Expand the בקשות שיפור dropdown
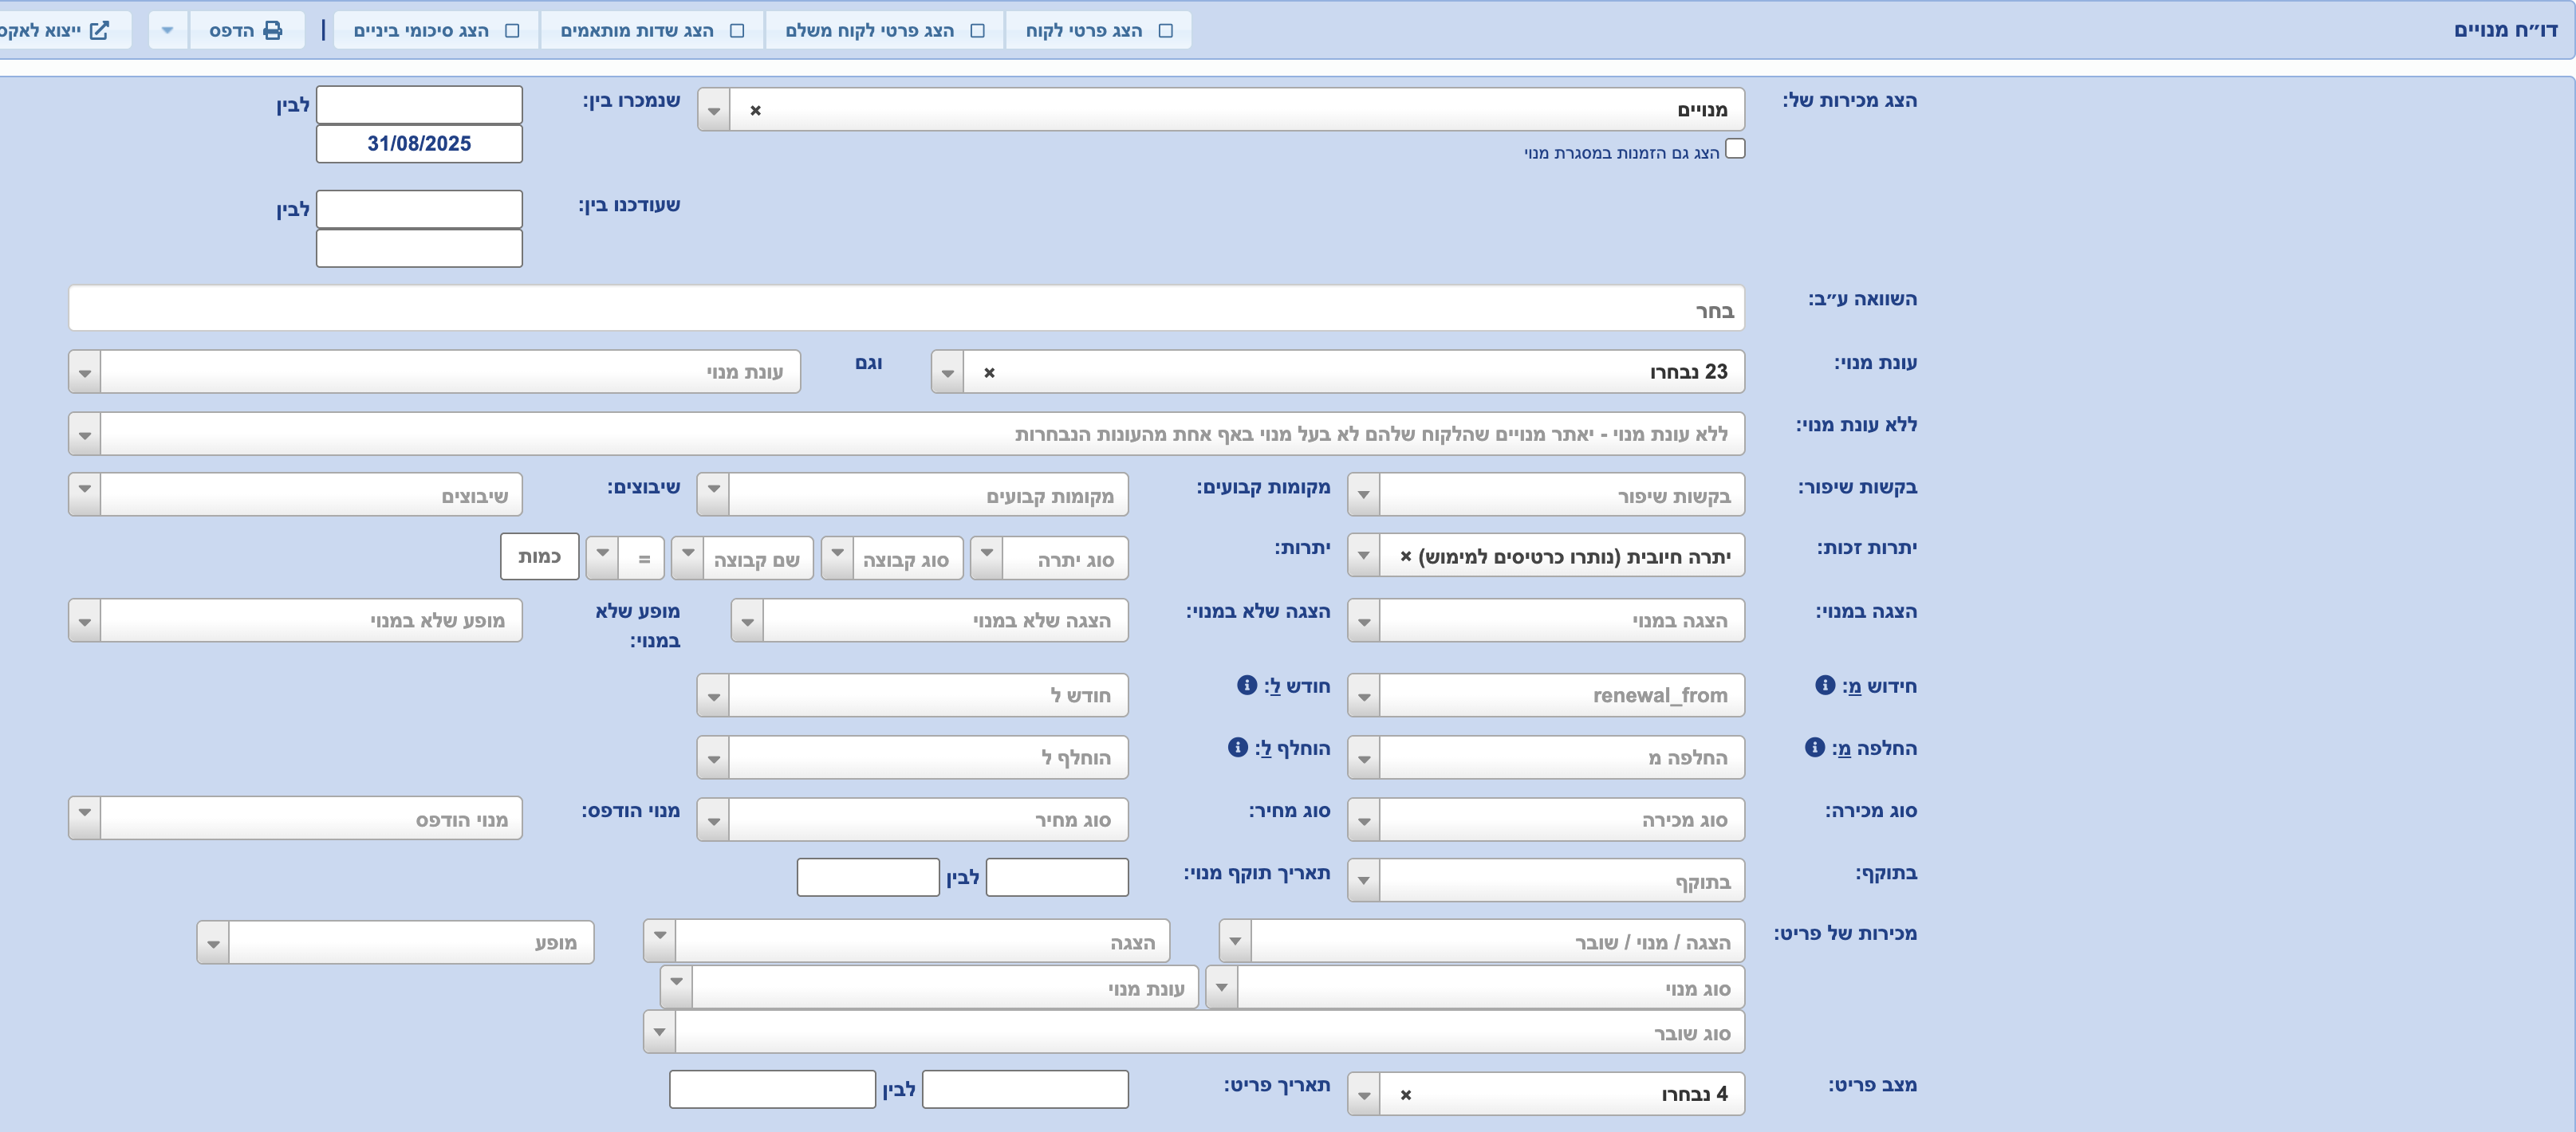Screen dimensions: 2576x1132 click(1364, 495)
